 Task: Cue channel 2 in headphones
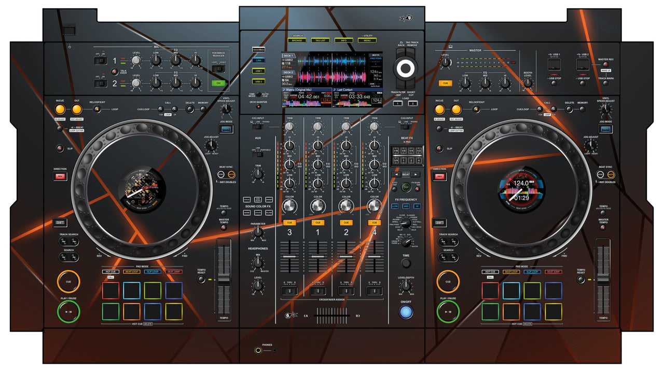point(346,222)
